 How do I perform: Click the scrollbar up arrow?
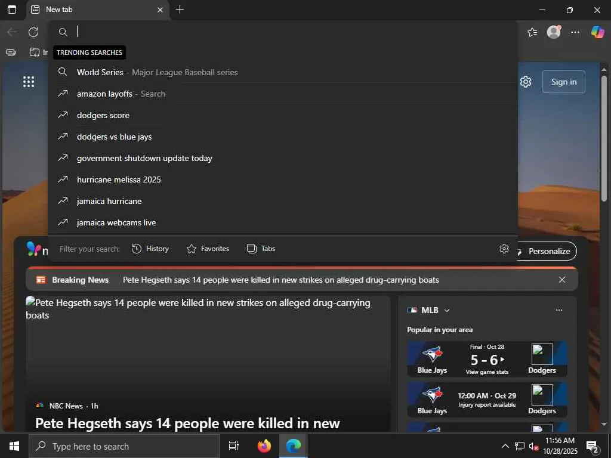[x=604, y=70]
